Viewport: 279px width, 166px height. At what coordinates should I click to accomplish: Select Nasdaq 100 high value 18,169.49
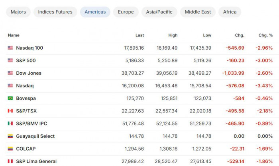[167, 48]
